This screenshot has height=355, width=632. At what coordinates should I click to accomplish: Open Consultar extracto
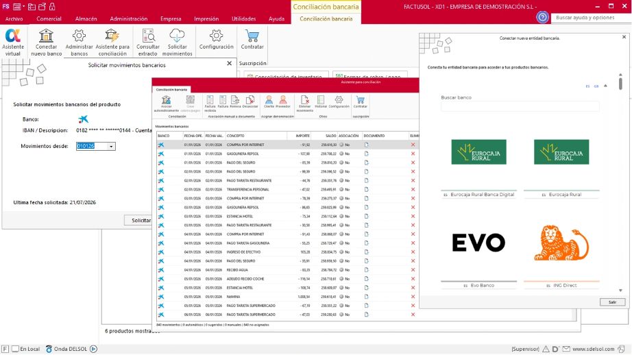pos(148,42)
